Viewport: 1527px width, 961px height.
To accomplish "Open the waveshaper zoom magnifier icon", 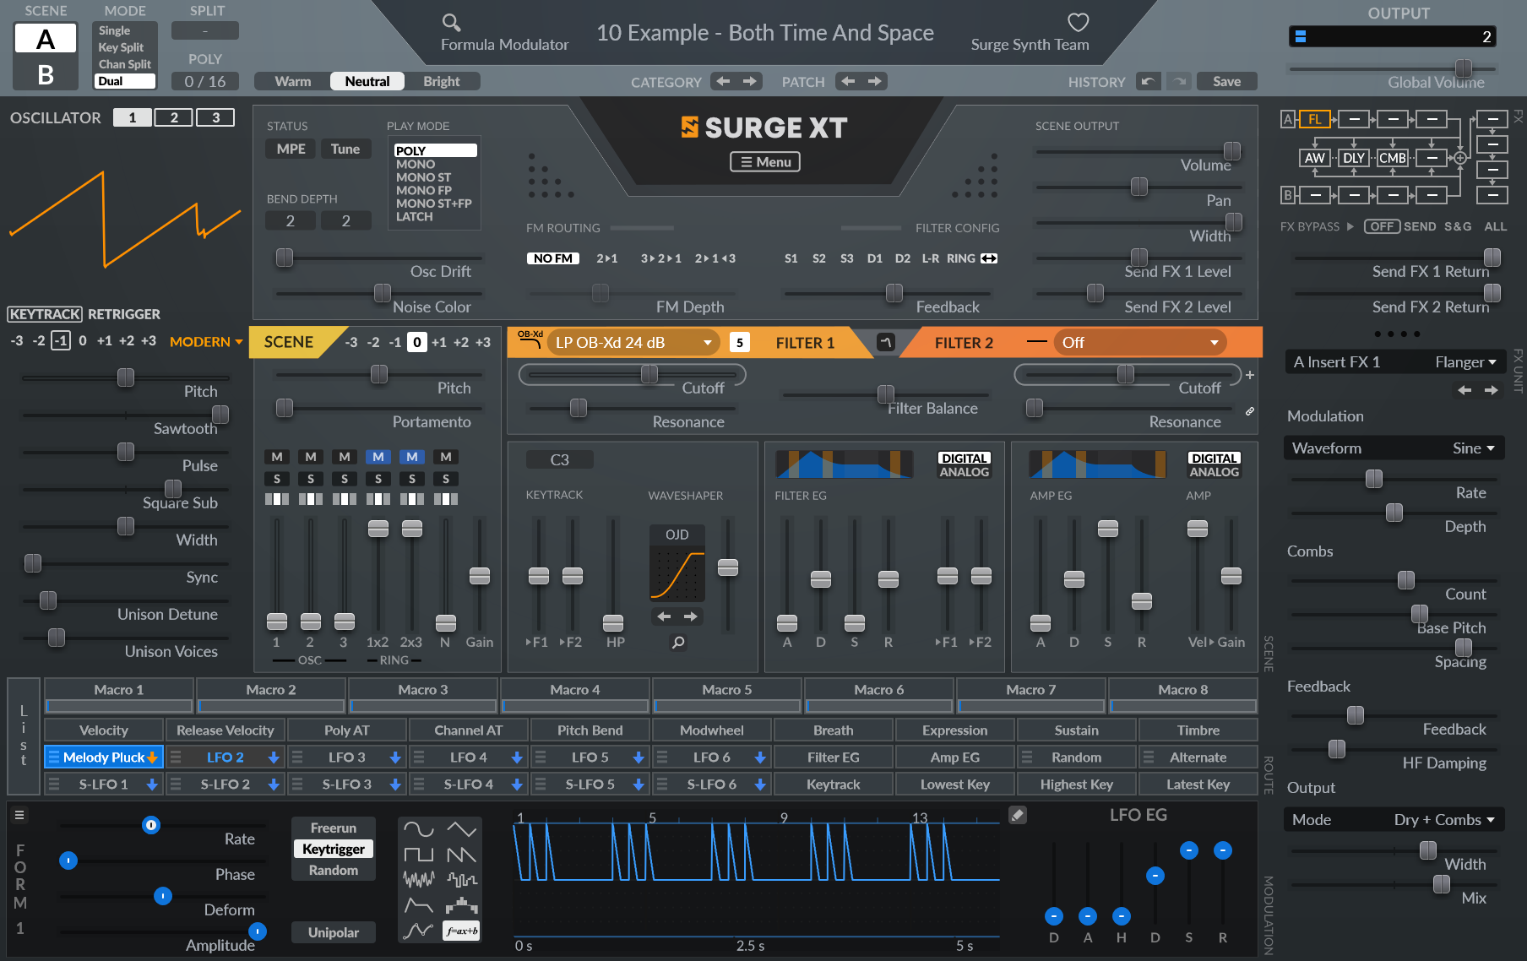I will [x=677, y=643].
